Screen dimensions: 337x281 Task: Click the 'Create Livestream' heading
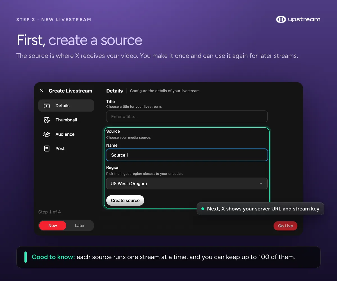(70, 91)
